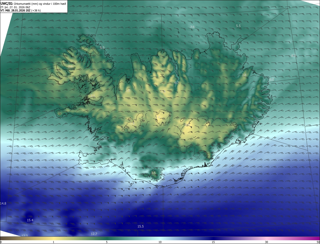This screenshot has height=244, width=320.
Task: Click the 14.8 value on the map
Action: coord(3,204)
